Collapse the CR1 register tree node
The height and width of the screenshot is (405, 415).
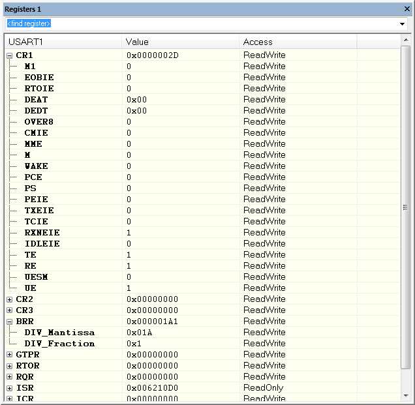pos(10,55)
